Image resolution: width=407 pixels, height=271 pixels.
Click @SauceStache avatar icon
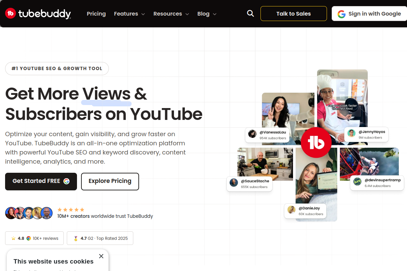pyautogui.click(x=234, y=183)
